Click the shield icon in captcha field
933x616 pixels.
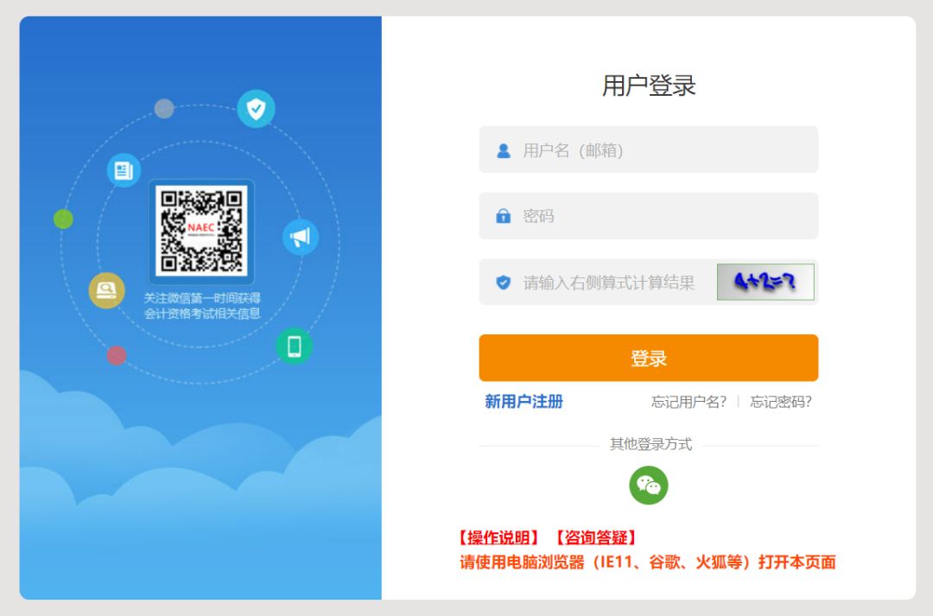504,283
